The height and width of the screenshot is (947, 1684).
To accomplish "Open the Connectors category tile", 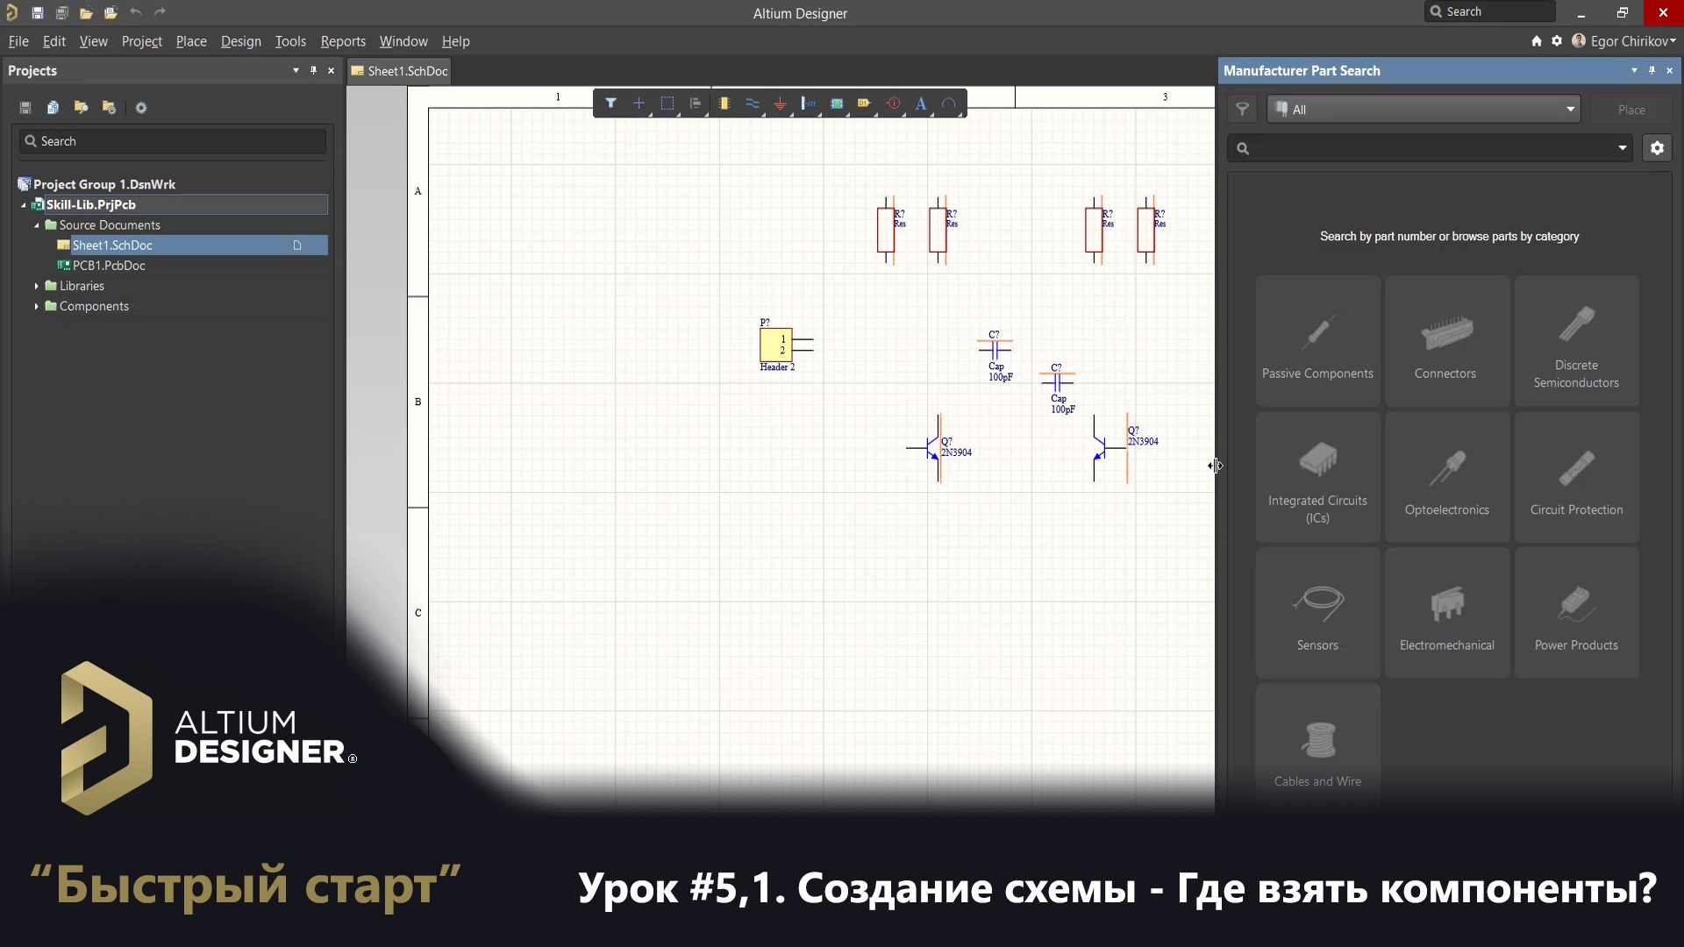I will point(1445,341).
